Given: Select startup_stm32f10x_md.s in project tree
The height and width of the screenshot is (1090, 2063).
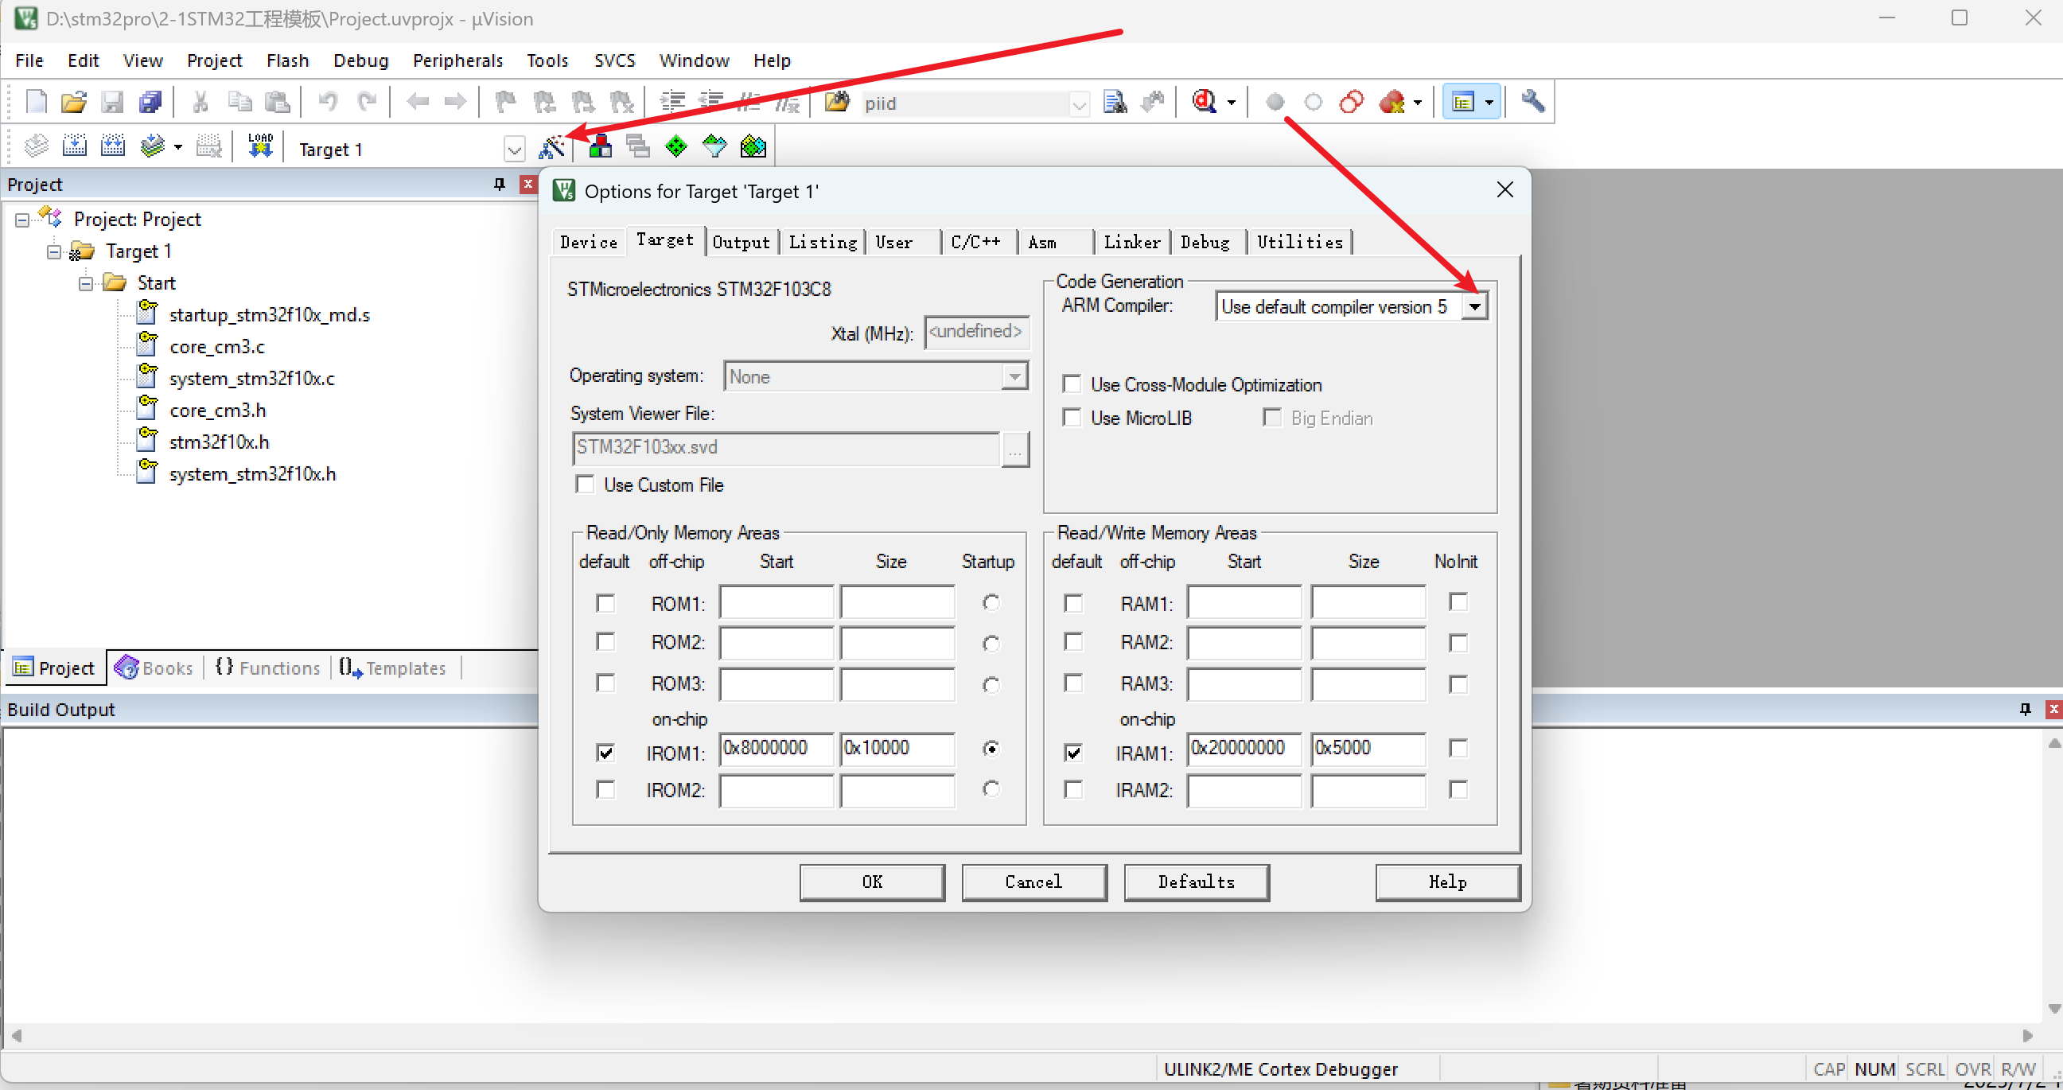Looking at the screenshot, I should 269,315.
